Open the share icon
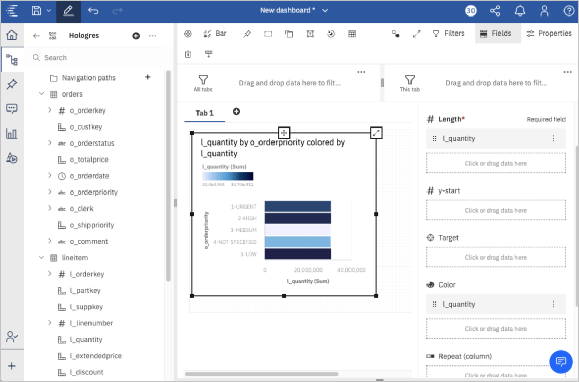This screenshot has width=579, height=382. click(495, 11)
